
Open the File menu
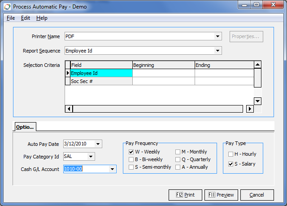(x=11, y=18)
